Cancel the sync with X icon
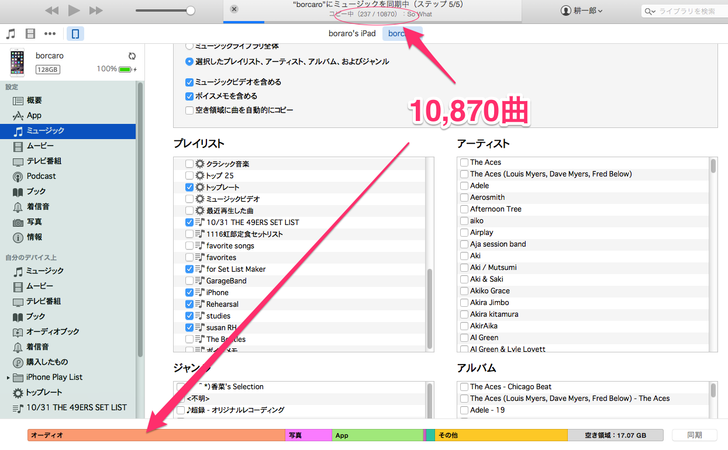728x450 pixels. click(234, 9)
